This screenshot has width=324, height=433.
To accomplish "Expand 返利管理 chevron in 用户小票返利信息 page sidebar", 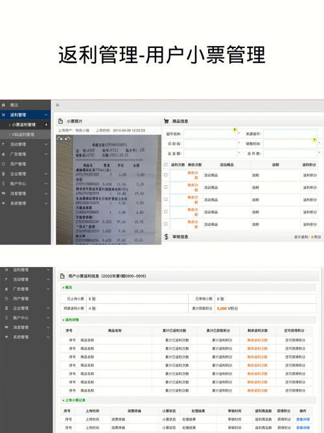I will [48, 270].
